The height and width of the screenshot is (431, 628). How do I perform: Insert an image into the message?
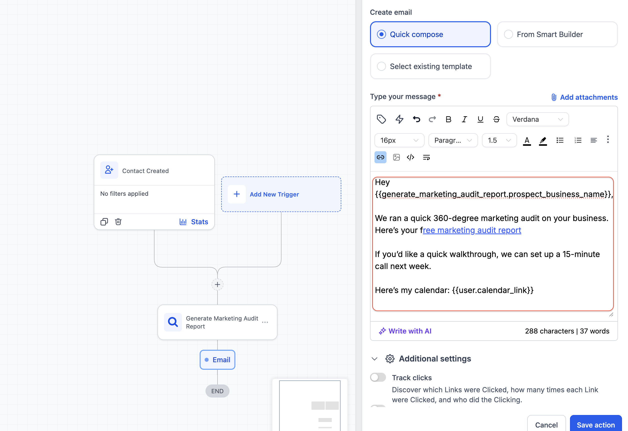(396, 157)
